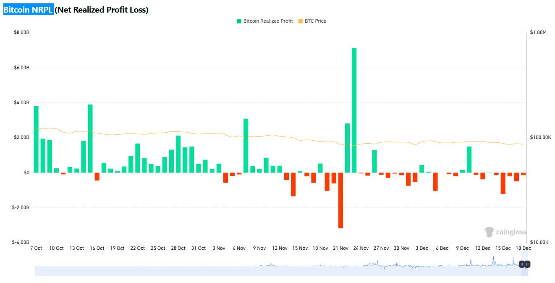
Task: Click the orange BTC Price legend swatch
Action: click(x=300, y=21)
